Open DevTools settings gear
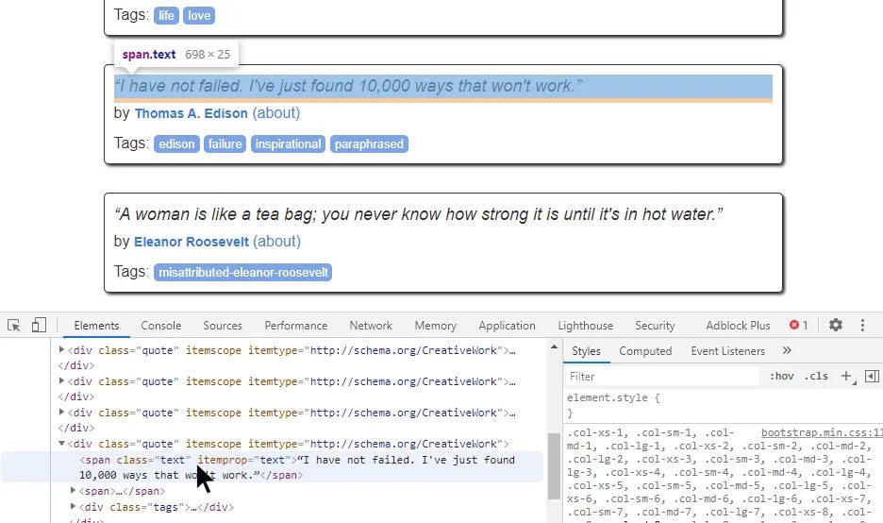 (x=836, y=325)
